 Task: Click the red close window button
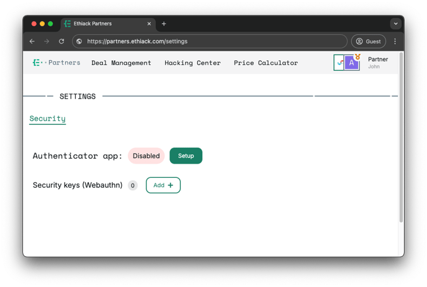click(34, 24)
